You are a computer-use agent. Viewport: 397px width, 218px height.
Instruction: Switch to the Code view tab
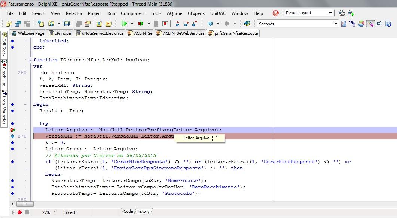point(128,211)
